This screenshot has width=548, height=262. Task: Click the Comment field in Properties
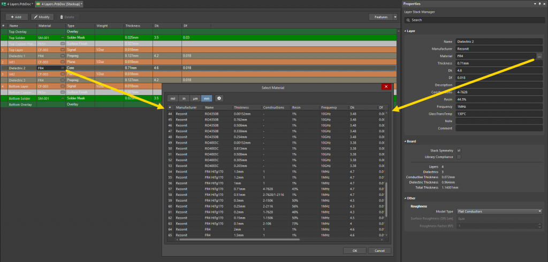tap(499, 128)
